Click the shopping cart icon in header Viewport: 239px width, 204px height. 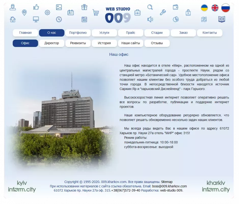tap(96, 12)
